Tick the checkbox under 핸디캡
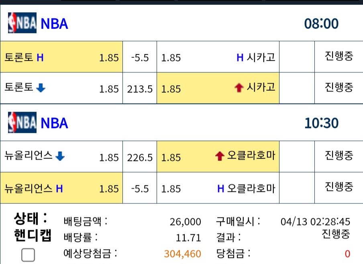Viewport: 363px width, 264px height. [28, 255]
